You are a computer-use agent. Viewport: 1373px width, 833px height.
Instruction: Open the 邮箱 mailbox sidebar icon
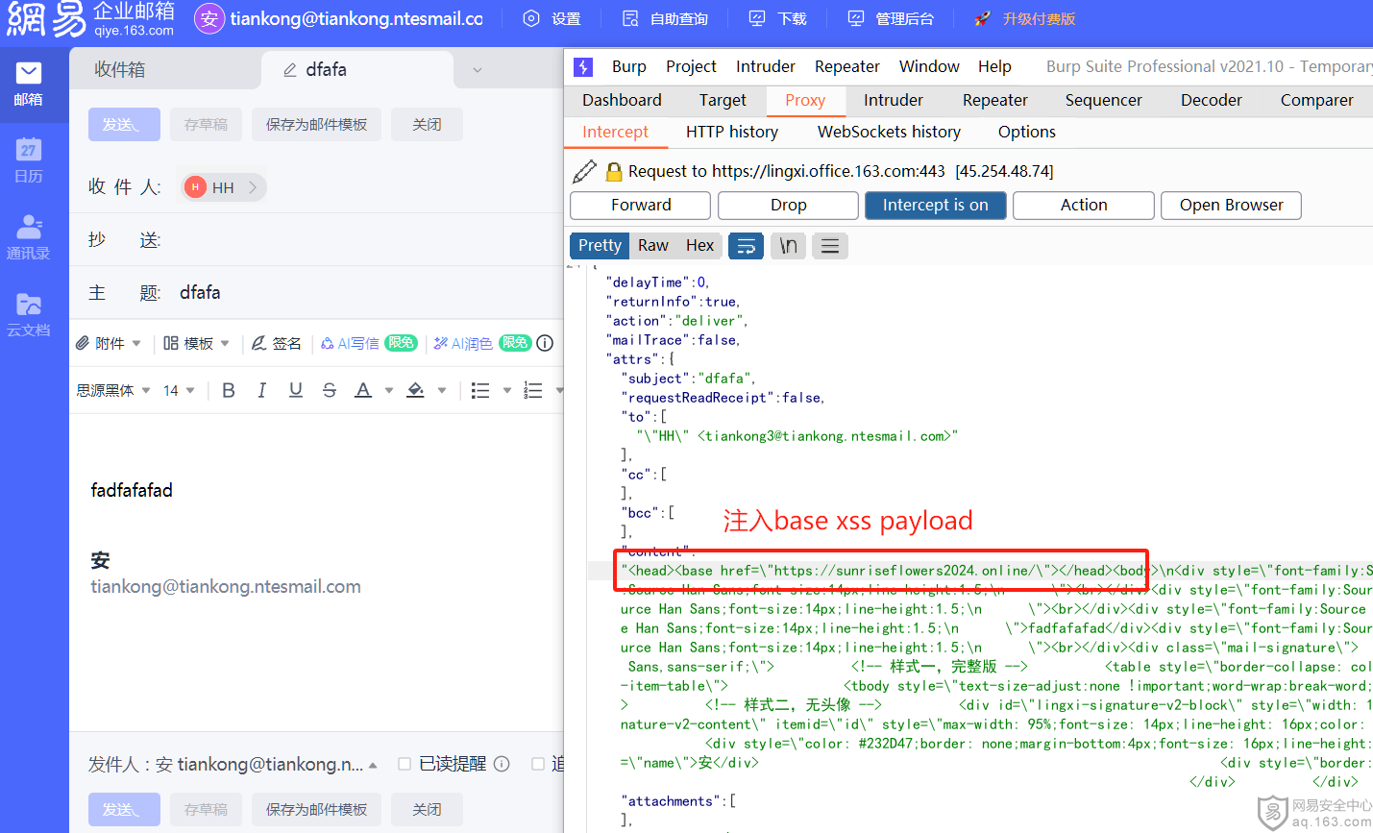pyautogui.click(x=28, y=84)
